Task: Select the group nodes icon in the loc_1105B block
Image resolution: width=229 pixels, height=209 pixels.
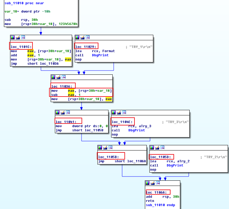Action: pyautogui.click(x=110, y=148)
